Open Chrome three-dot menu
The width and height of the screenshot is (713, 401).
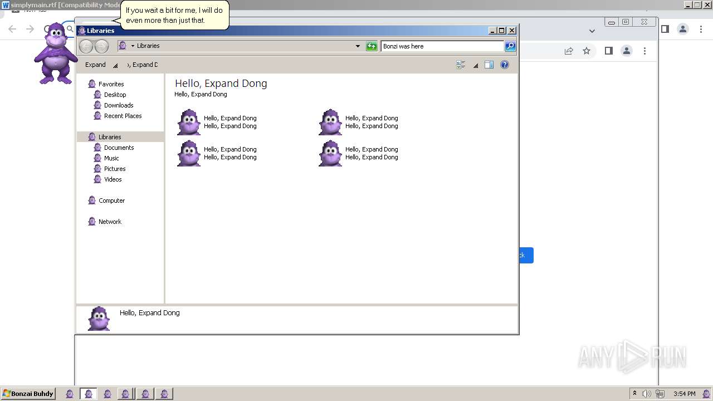[644, 51]
